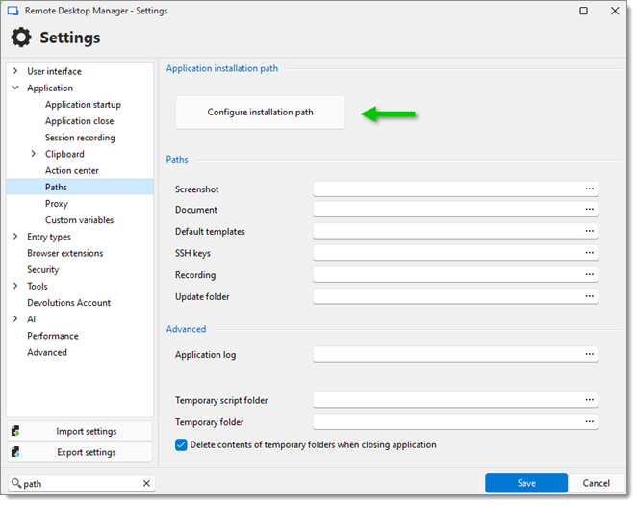Collapse the Application node

15,88
